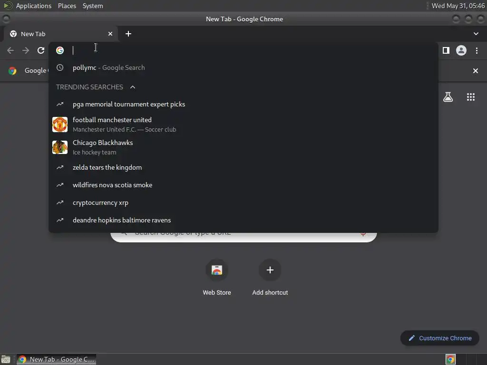Image resolution: width=487 pixels, height=365 pixels.
Task: Click Customize Chrome button
Action: 440,338
